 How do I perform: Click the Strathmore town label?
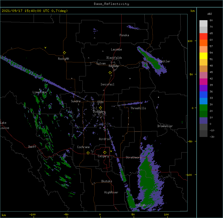(133, 157)
